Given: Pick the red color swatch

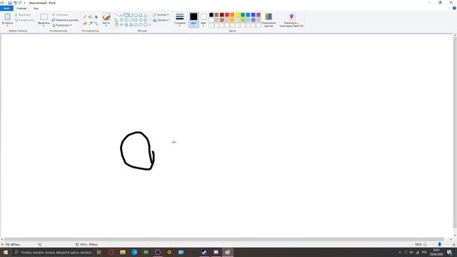Looking at the screenshot, I should (x=227, y=15).
